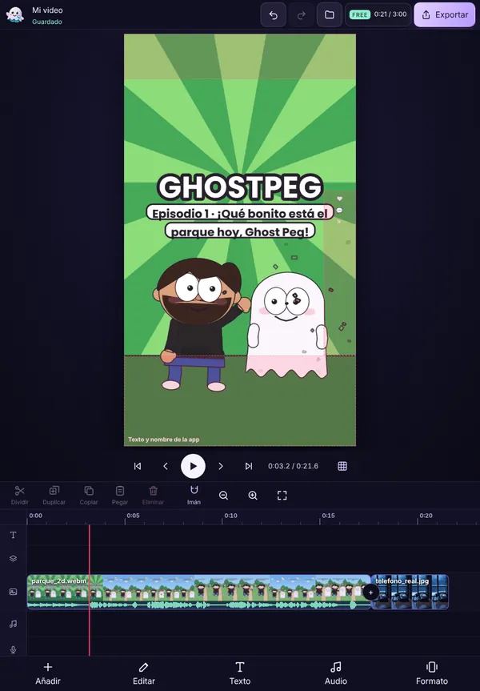Select the parque_2d.webm clip
The width and height of the screenshot is (480, 691).
198,592
